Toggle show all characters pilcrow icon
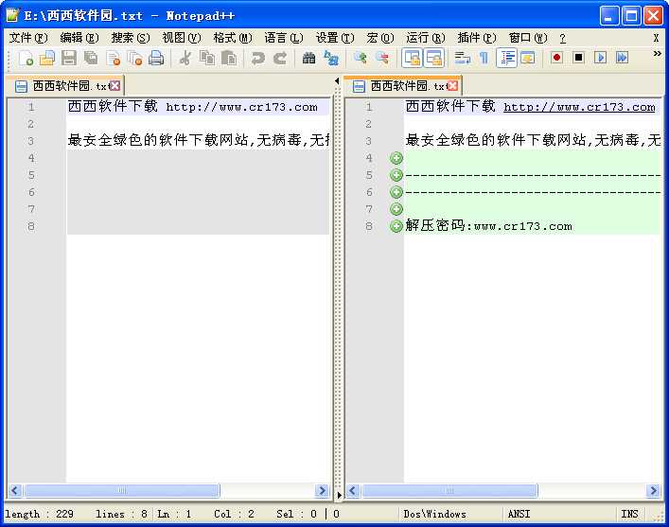This screenshot has width=669, height=527. click(484, 58)
